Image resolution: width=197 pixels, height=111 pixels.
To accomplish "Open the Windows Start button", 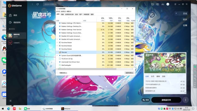I will click(x=3, y=109).
